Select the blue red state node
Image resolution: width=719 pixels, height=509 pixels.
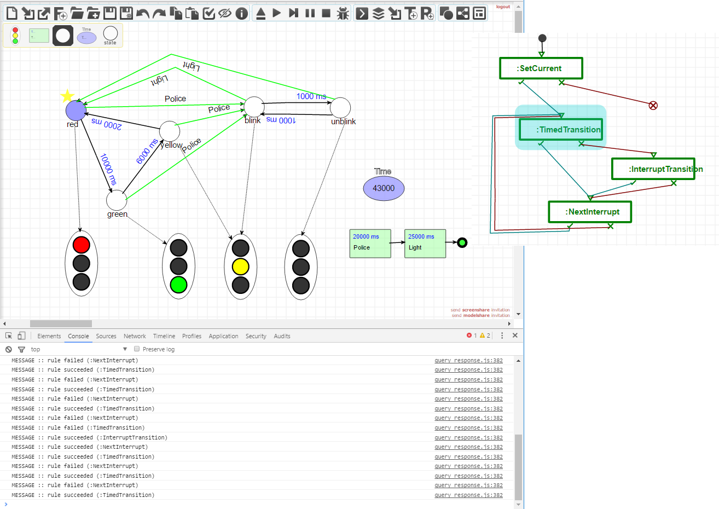click(76, 111)
